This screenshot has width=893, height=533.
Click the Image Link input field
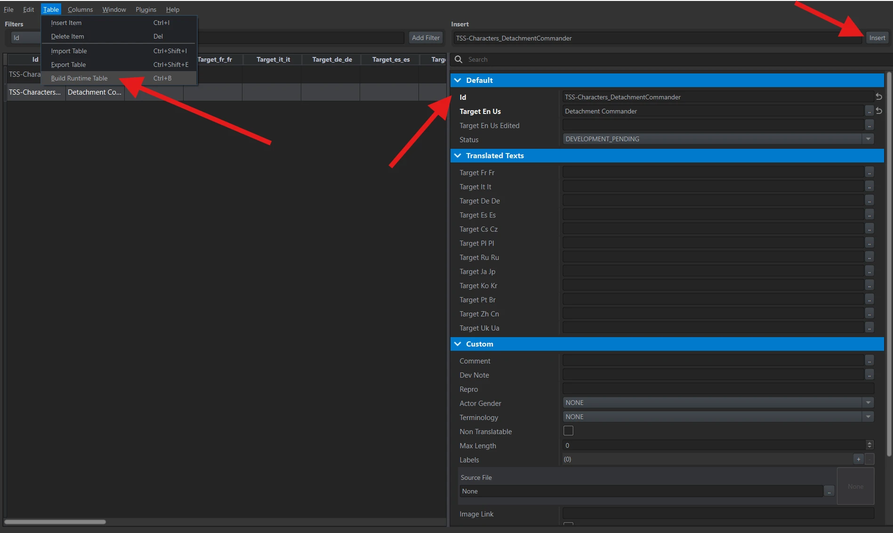click(x=718, y=514)
